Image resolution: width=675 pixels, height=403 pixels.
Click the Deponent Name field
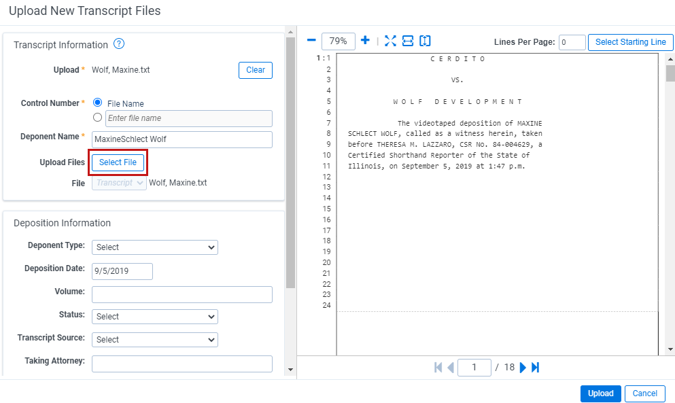pos(182,139)
